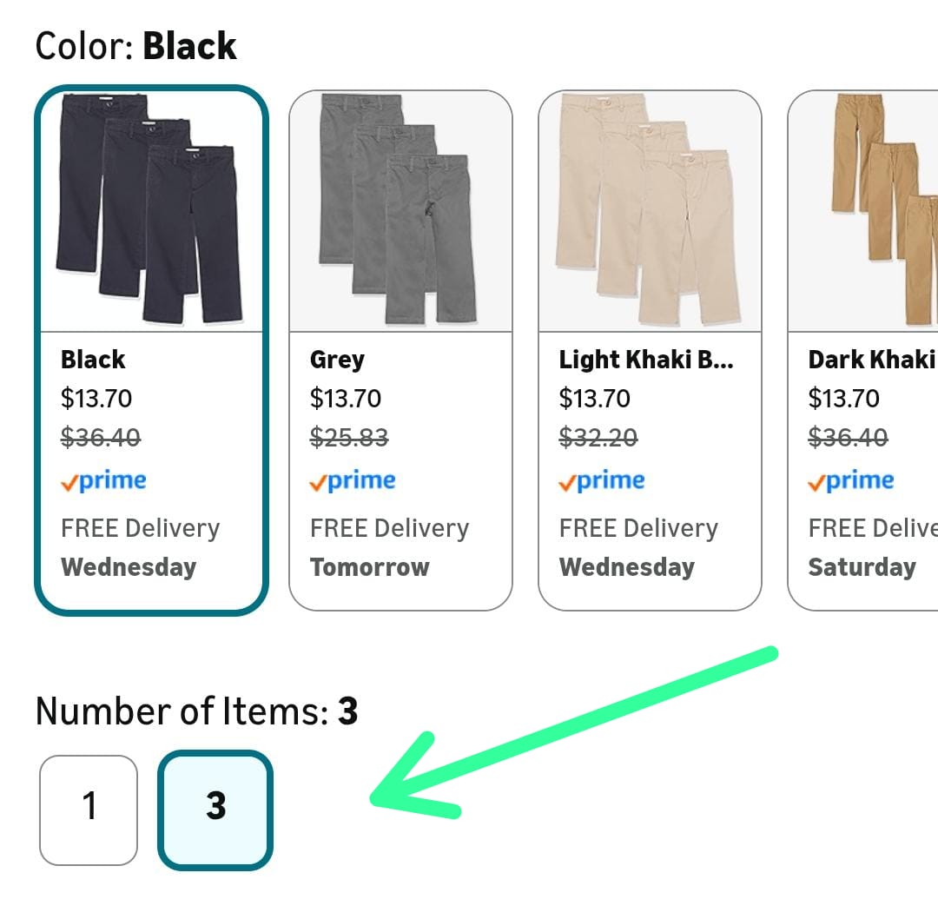Screen dimensions: 938x919
Task: Click the "Light Khaki B..." truncated label
Action: 646,360
